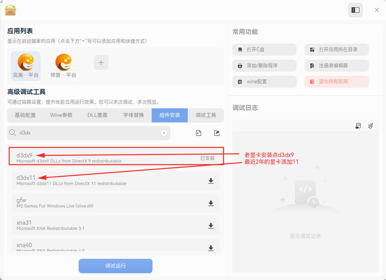The width and height of the screenshot is (386, 280).
Task: Clear the debug log with broom icon
Action: coord(370,126)
